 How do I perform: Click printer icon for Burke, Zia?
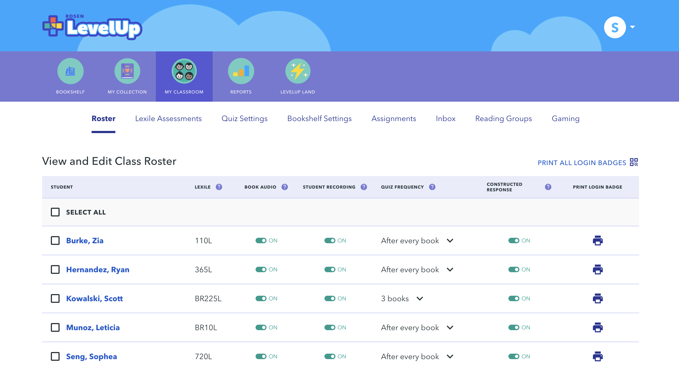tap(598, 241)
